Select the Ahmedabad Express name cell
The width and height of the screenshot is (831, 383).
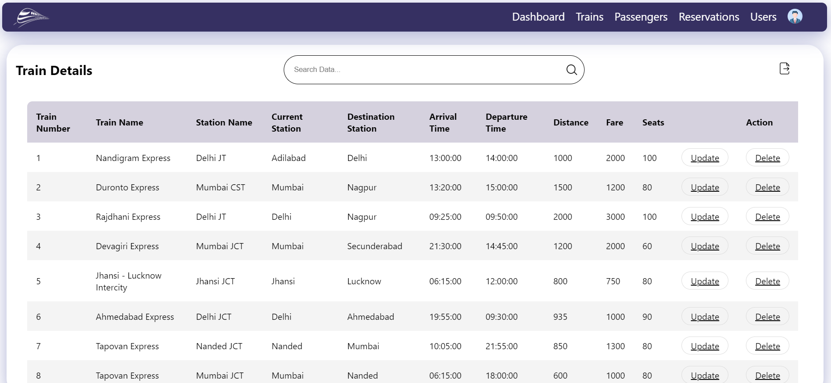pos(135,317)
